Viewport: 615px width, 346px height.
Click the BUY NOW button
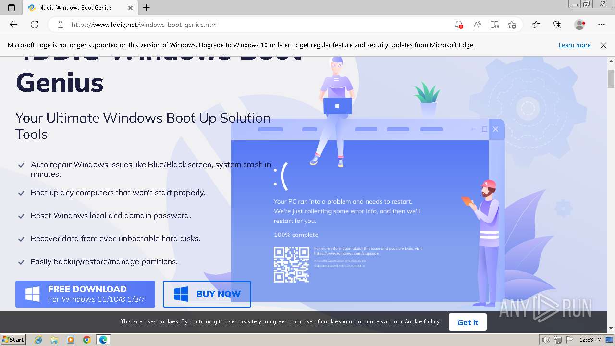tap(207, 294)
